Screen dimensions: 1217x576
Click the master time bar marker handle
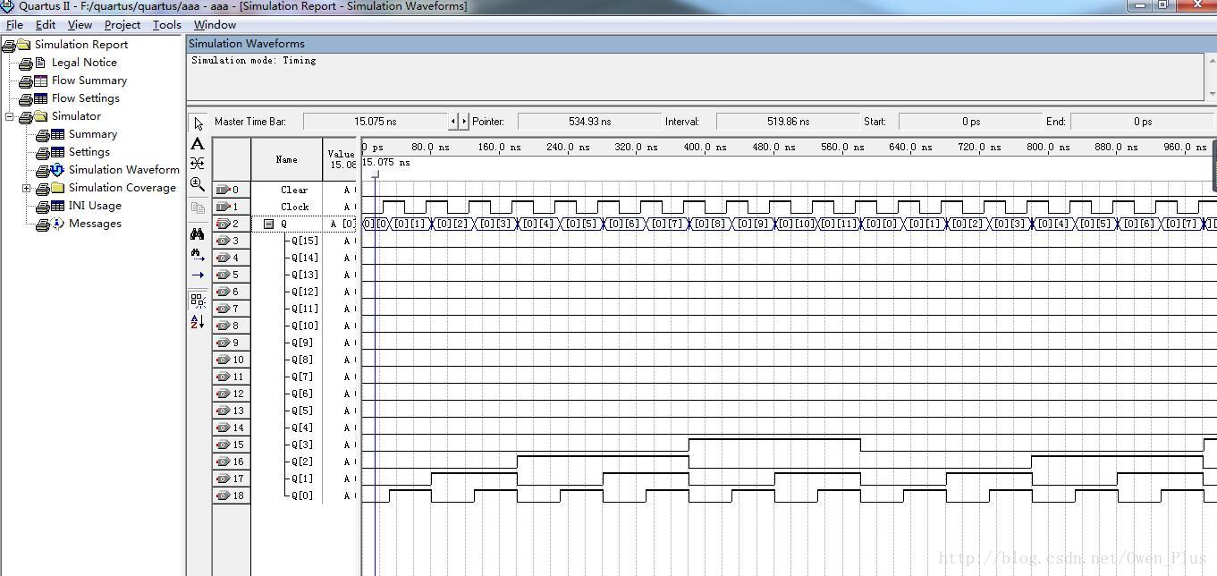[376, 175]
